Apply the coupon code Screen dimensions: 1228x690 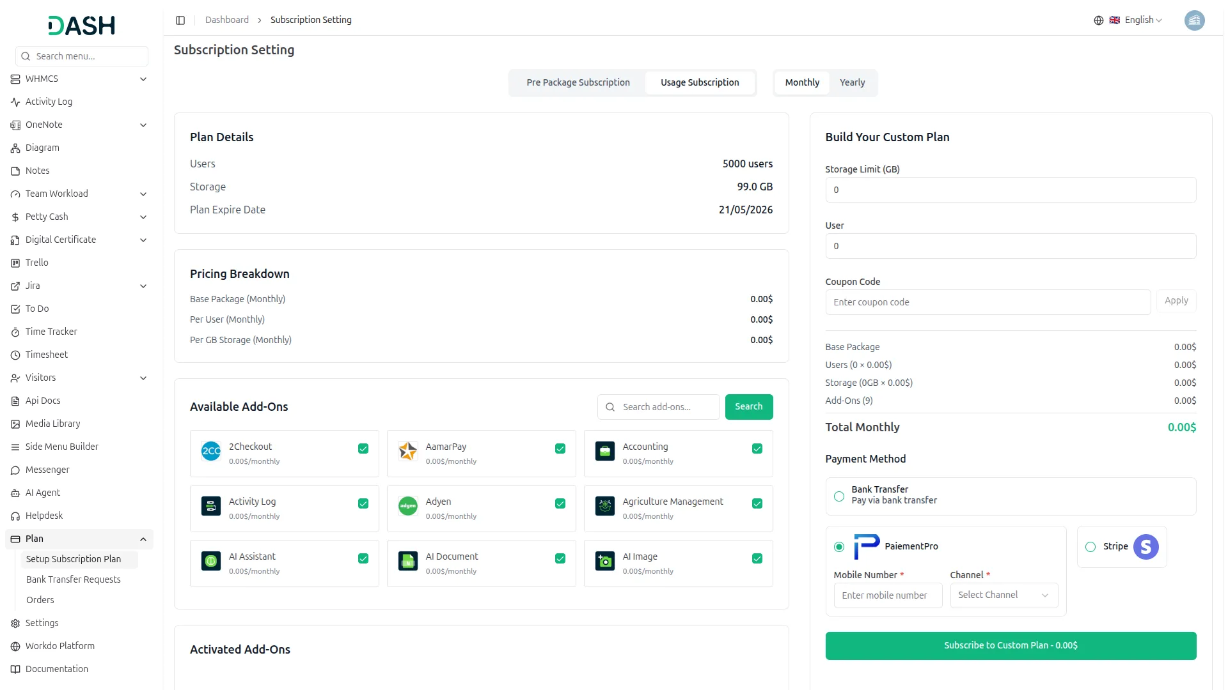(x=1176, y=301)
